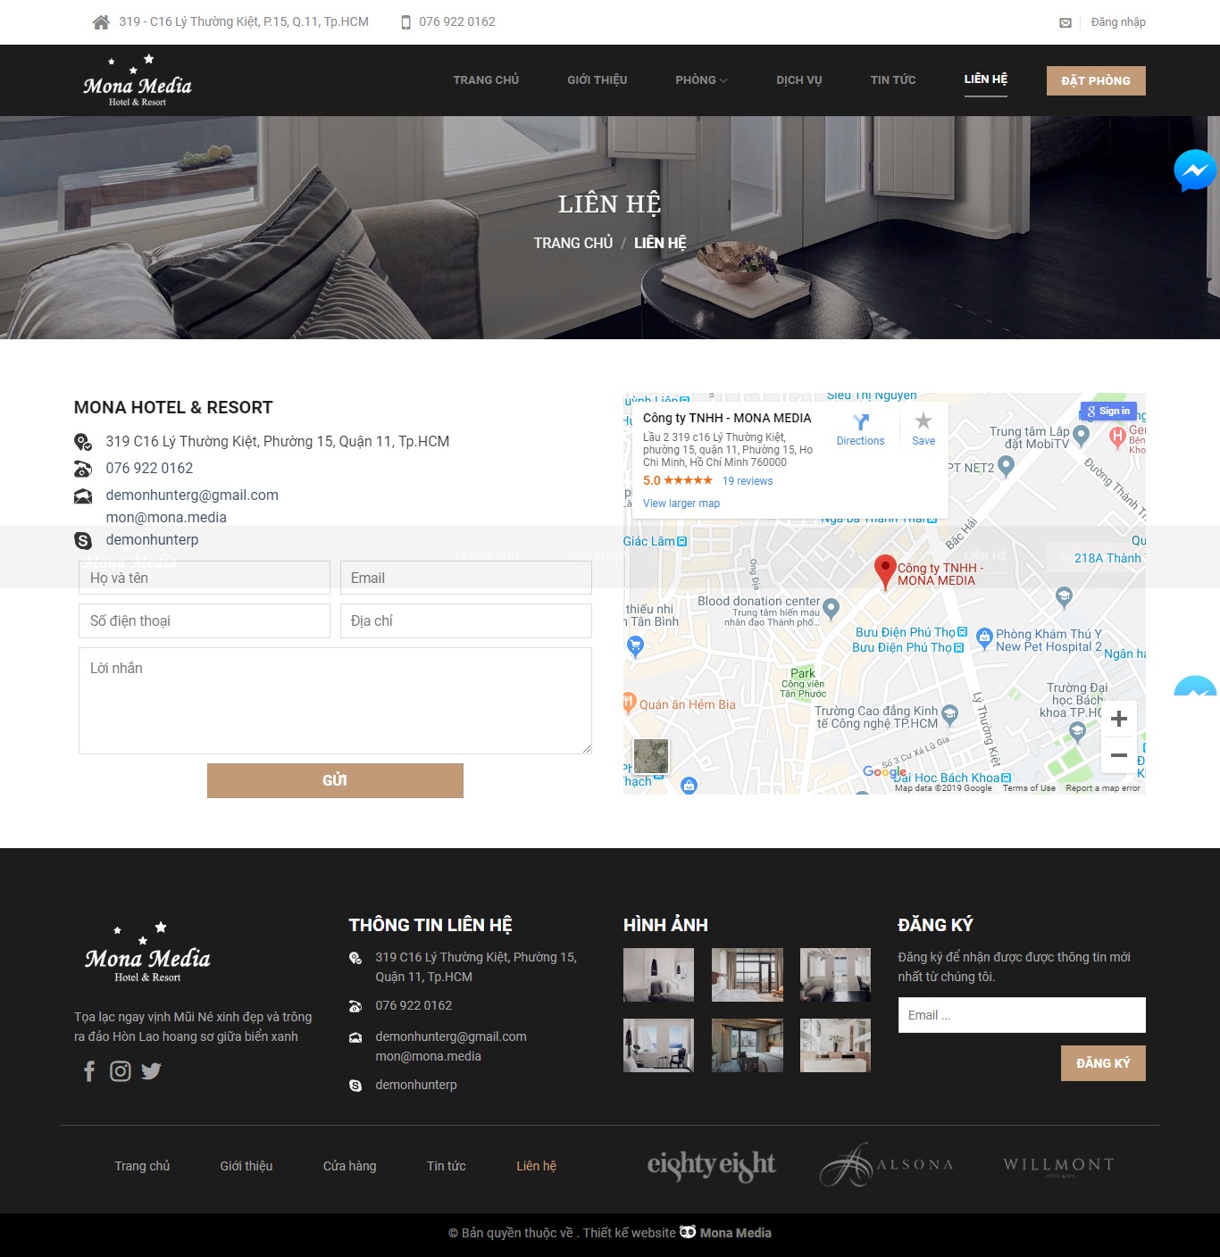The image size is (1220, 1257).
Task: Open the bottom-middle HÌNH ẢNH thumbnail
Action: (748, 1045)
